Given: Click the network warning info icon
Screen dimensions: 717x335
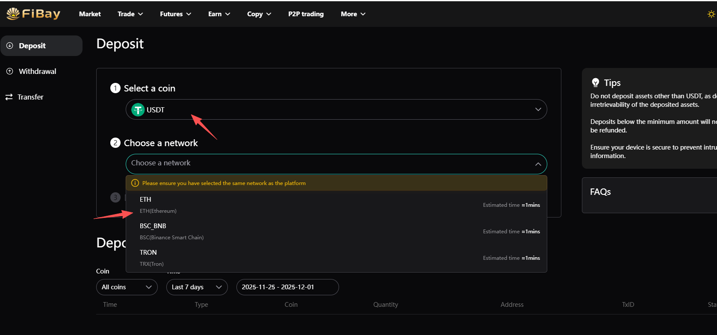Looking at the screenshot, I should coord(135,183).
